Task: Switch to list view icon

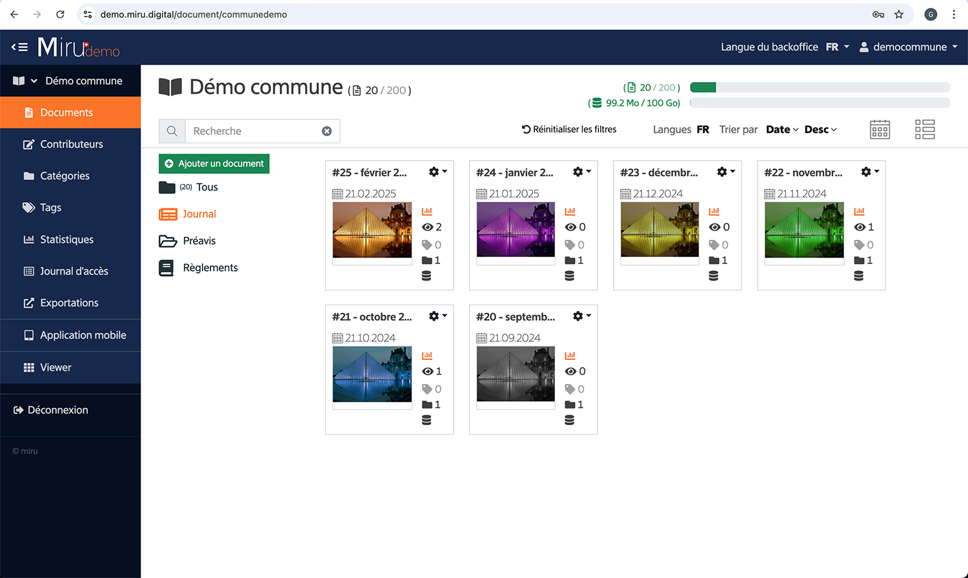Action: coord(925,130)
